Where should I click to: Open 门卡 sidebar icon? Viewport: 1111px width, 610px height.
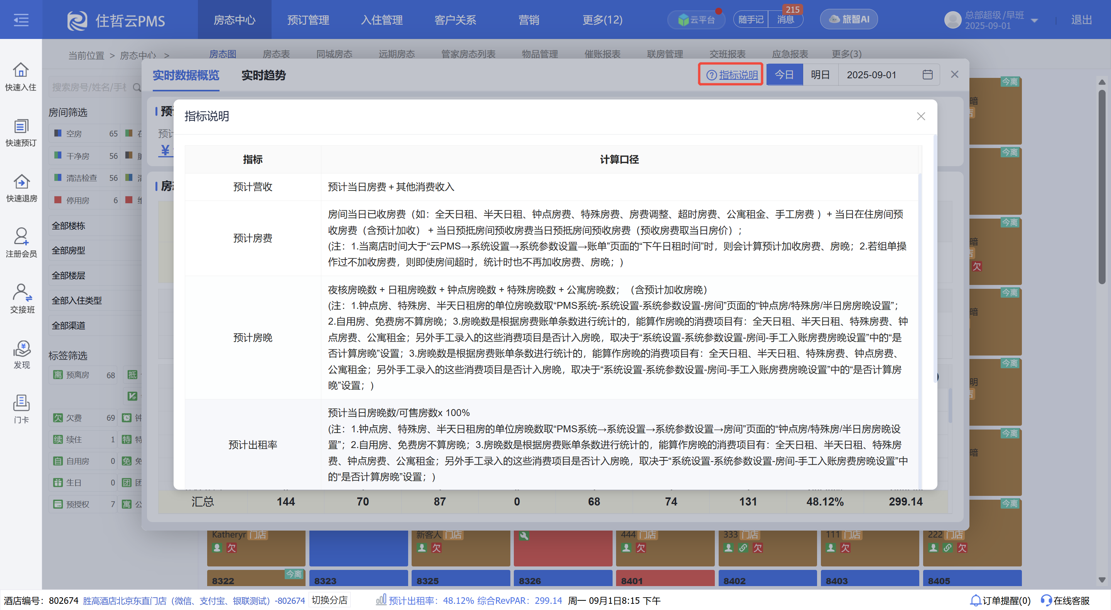coord(21,403)
